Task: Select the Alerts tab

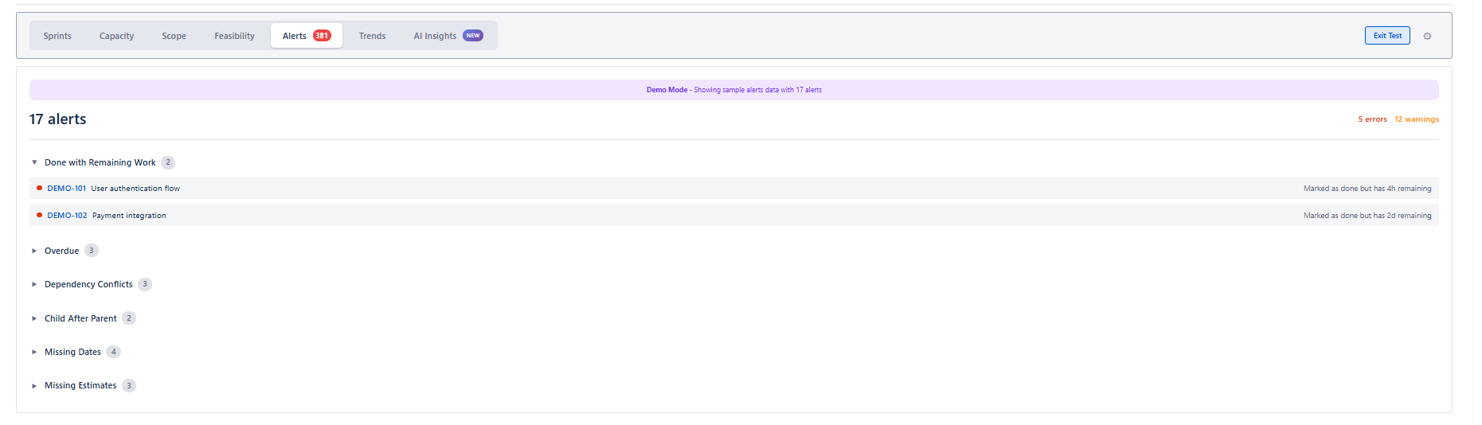Action: tap(307, 36)
